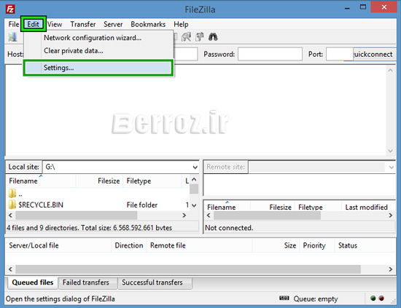Viewport: 401px width, 308px height.
Task: Click transfer queue horizontal scrollbar thumb
Action: 188,269
